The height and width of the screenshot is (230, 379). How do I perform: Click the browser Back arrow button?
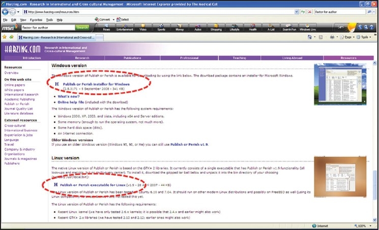(x=5, y=12)
